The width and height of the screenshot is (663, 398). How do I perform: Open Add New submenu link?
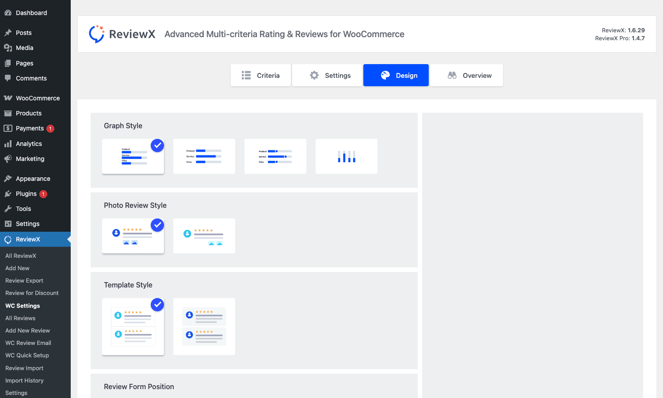[x=17, y=268]
